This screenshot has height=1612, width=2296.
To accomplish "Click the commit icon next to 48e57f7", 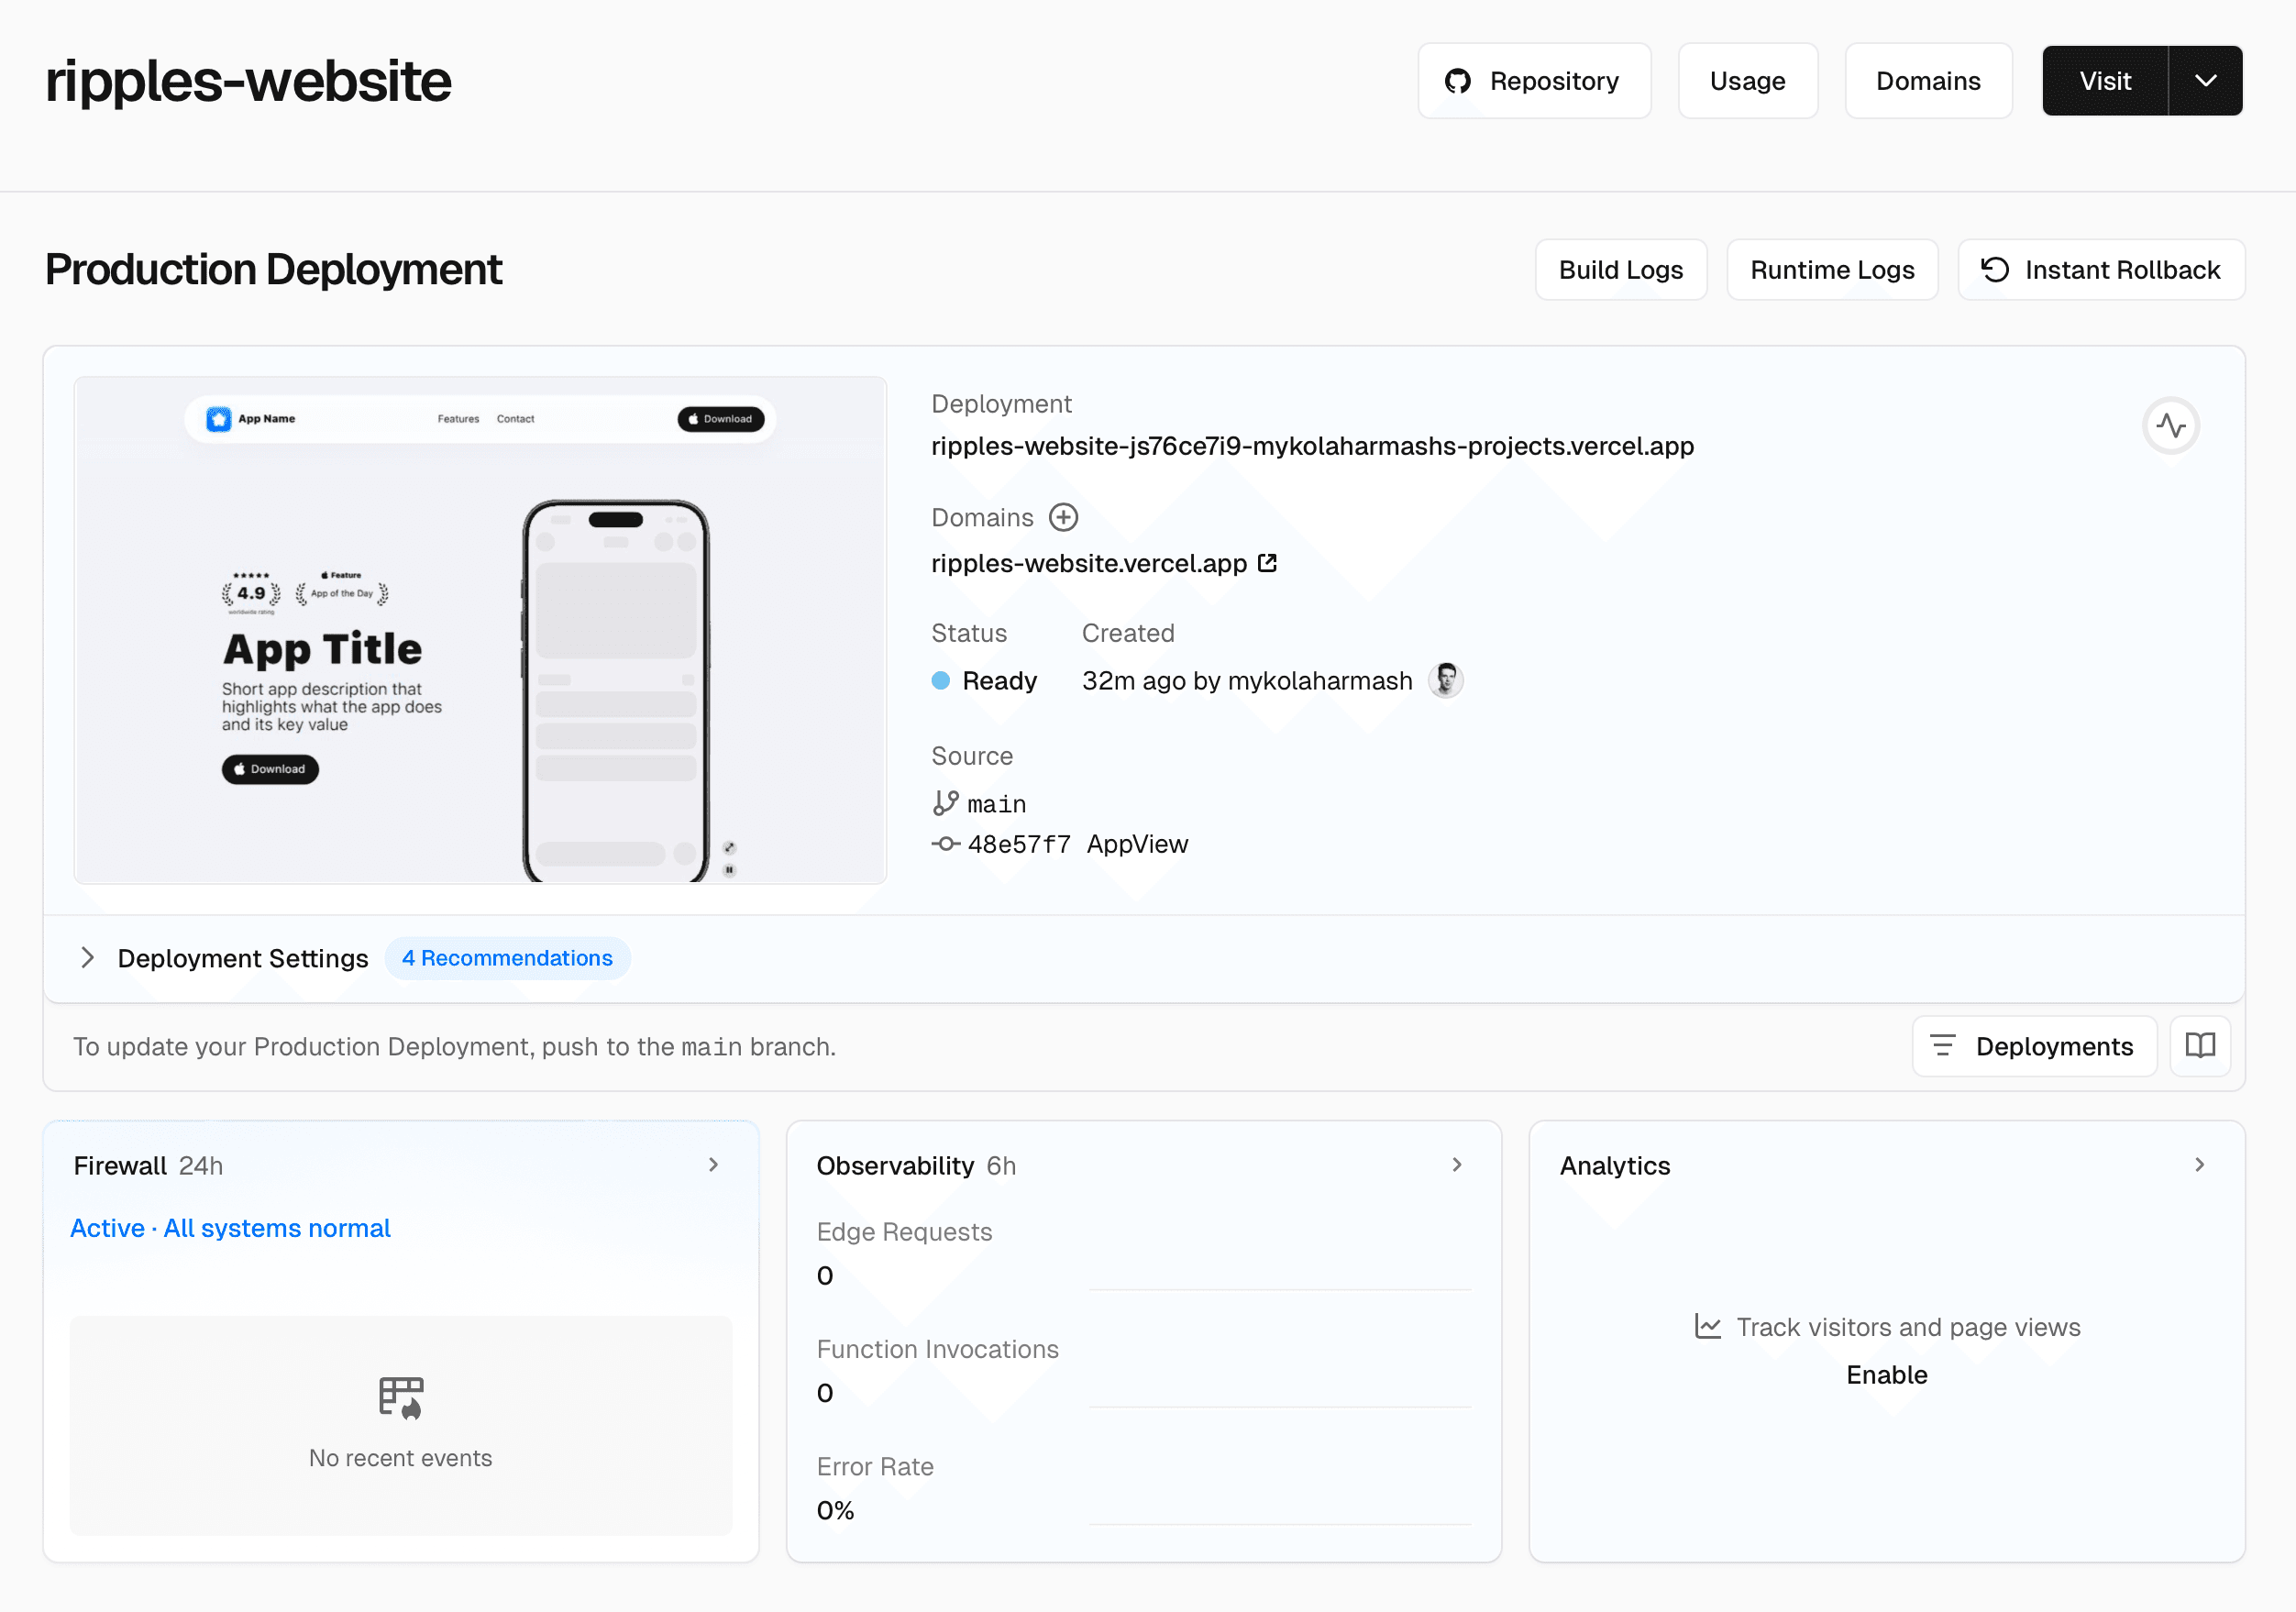I will (945, 843).
